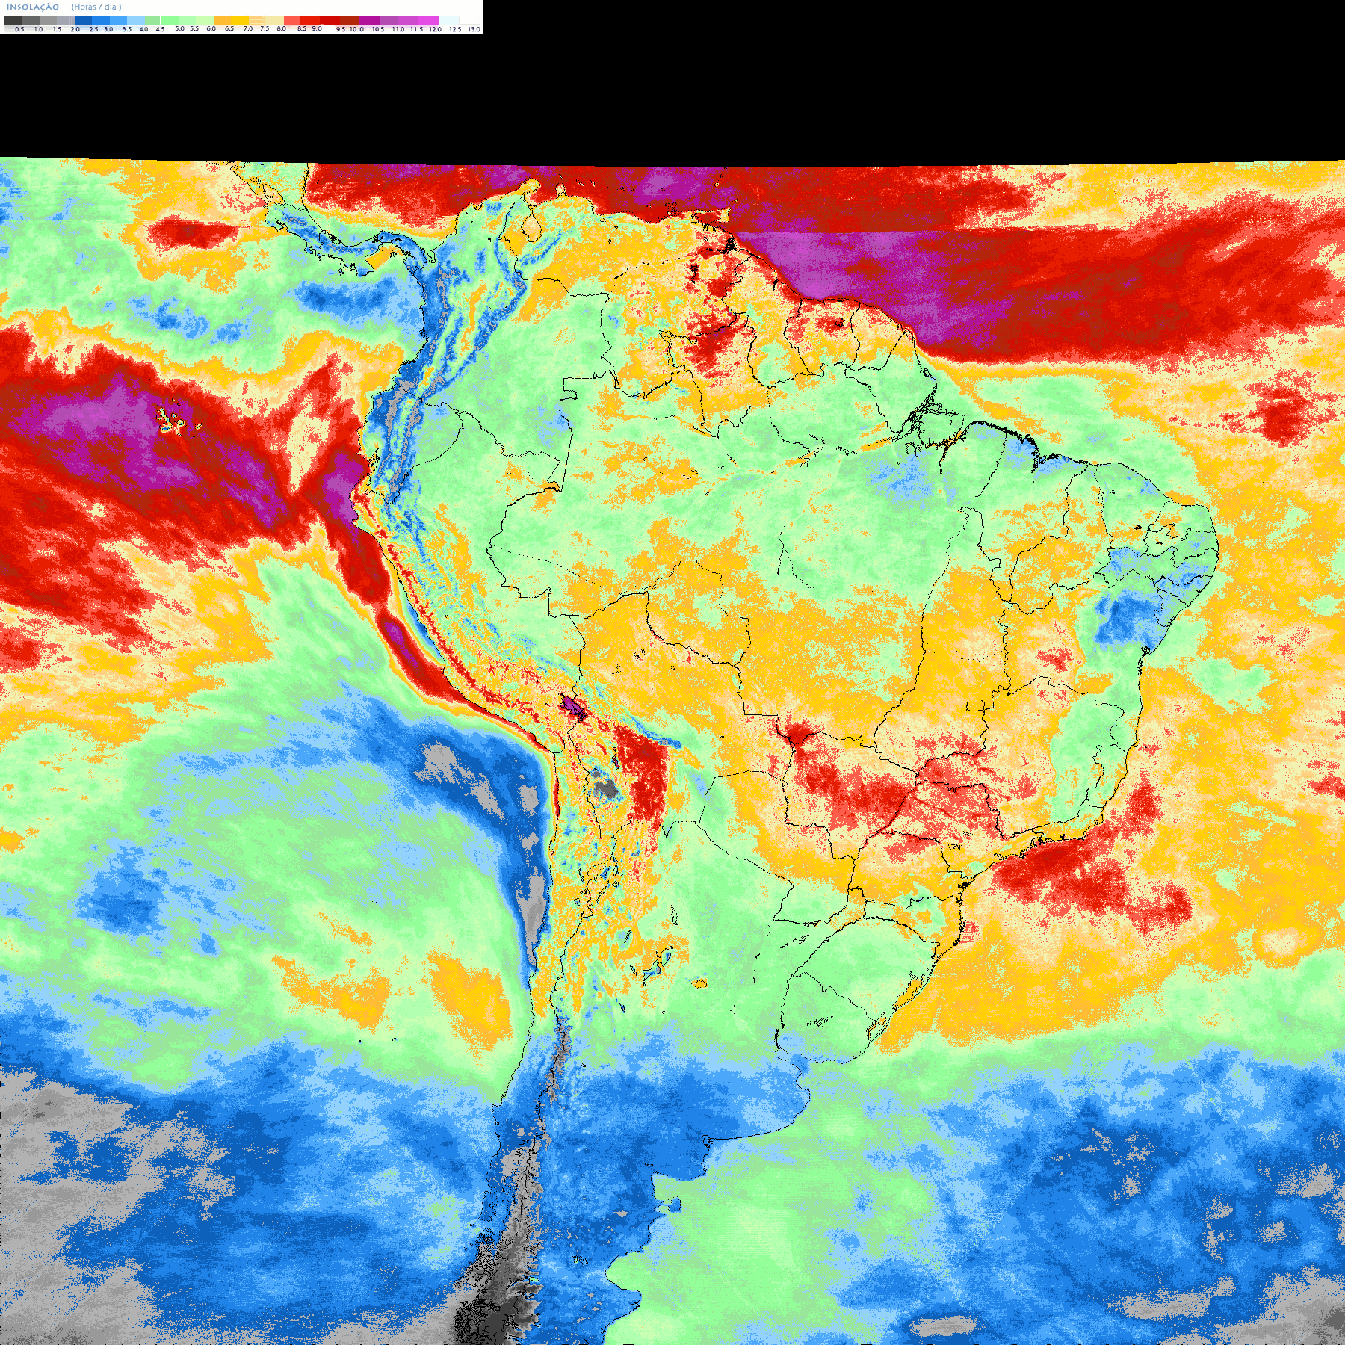1345x1345 pixels.
Task: Click the 2.0 legend value
Action: (75, 29)
